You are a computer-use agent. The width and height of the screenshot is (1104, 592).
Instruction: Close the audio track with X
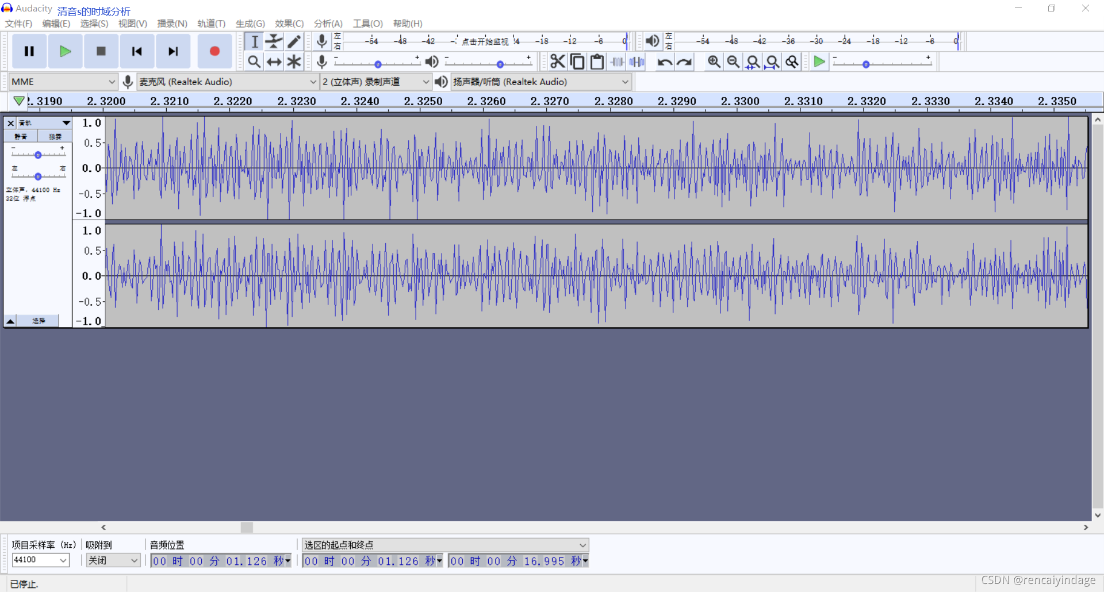click(10, 123)
